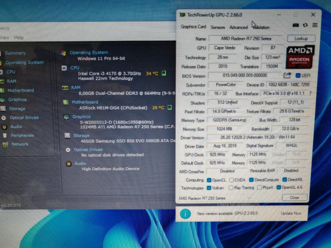This screenshot has width=331, height=248.
Task: Switch to the Graphics Card tab in GPU-Z
Action: [x=193, y=27]
